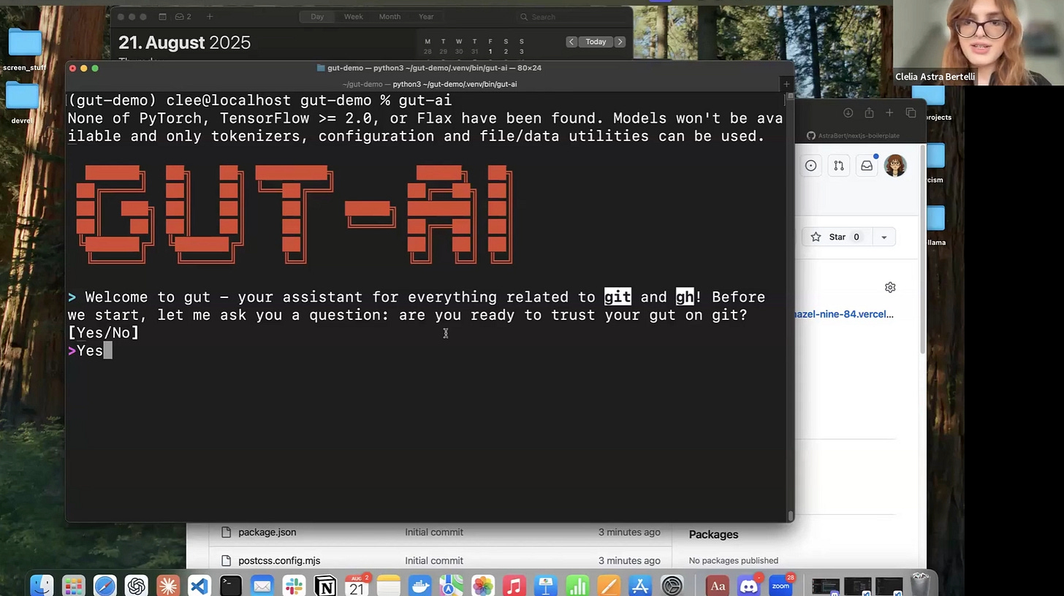Open screen_stuff desktop folder
This screenshot has height=596, width=1064.
(24, 49)
